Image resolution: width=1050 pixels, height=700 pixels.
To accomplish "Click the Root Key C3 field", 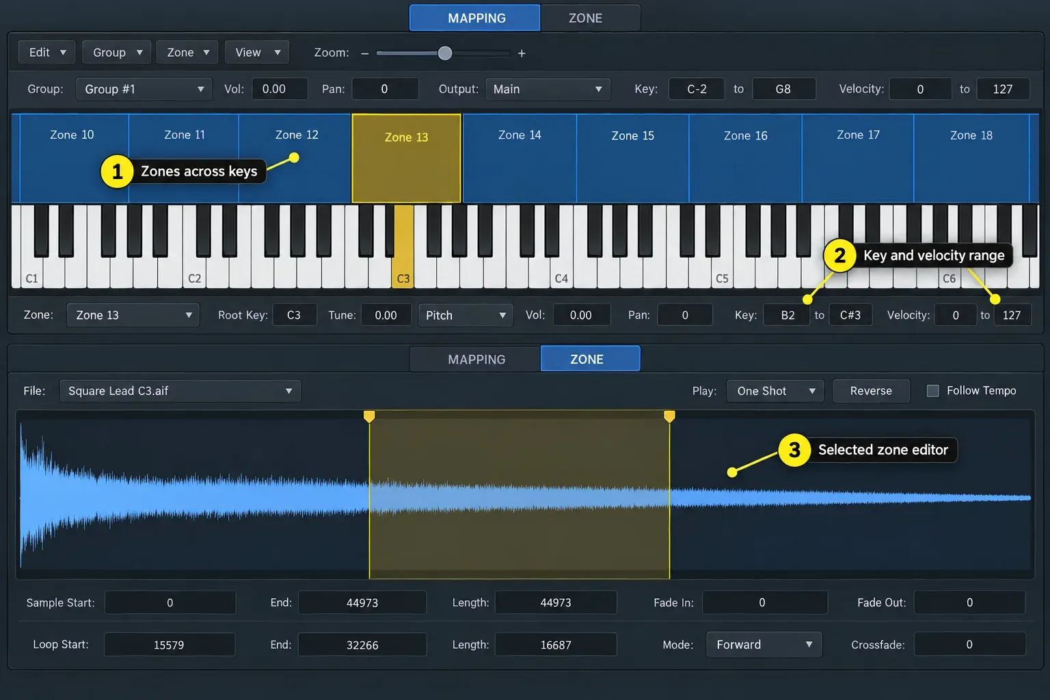I will [294, 315].
